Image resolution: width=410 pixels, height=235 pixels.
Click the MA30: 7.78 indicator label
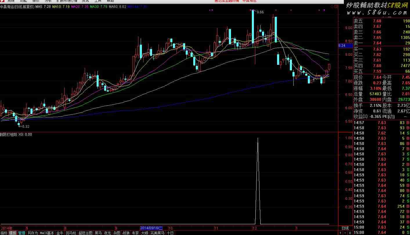point(99,6)
